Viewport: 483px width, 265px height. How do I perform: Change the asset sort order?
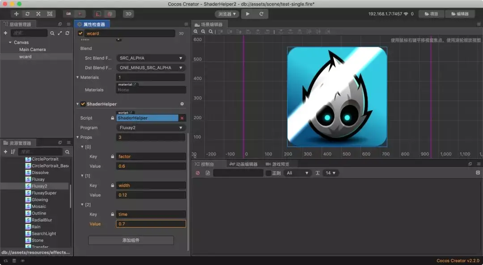pyautogui.click(x=13, y=152)
